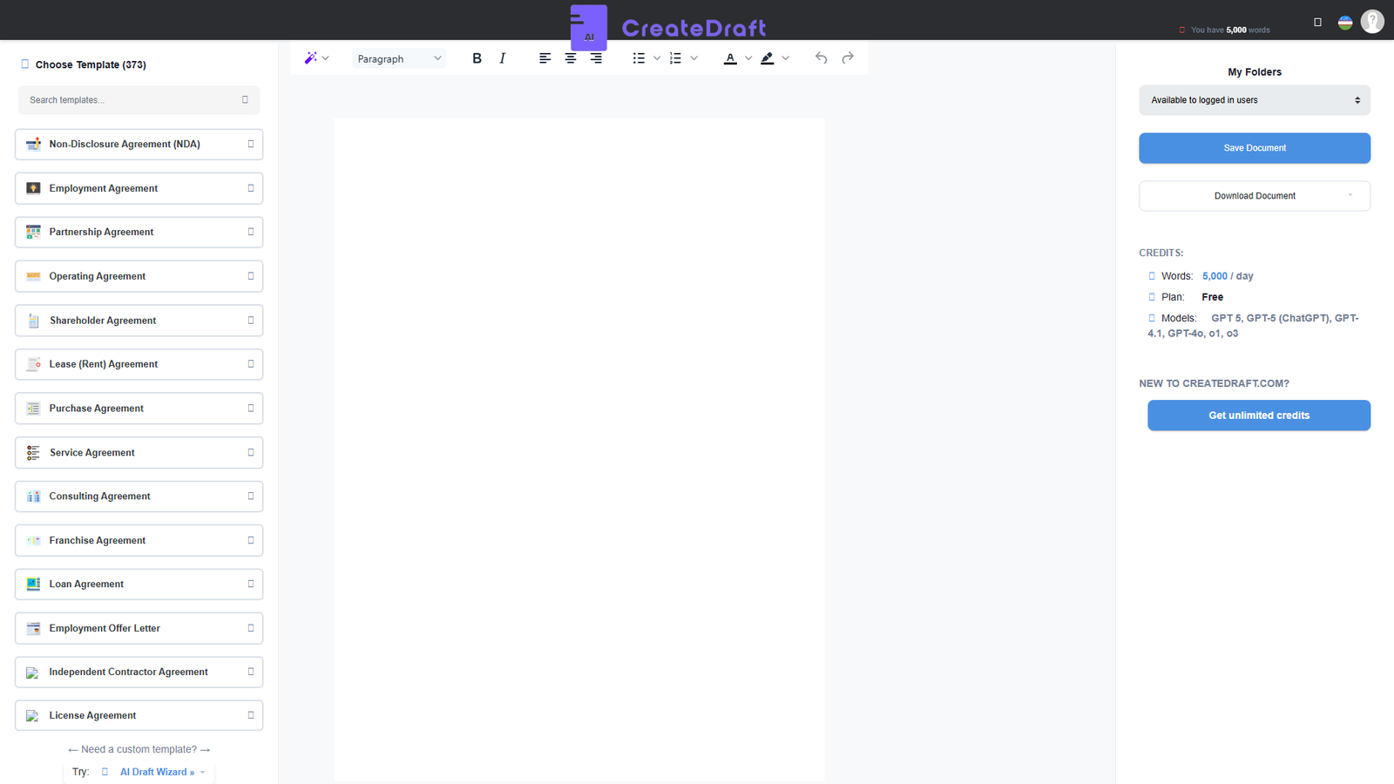
Task: Click the Consulting Agreement template icon
Action: 33,497
